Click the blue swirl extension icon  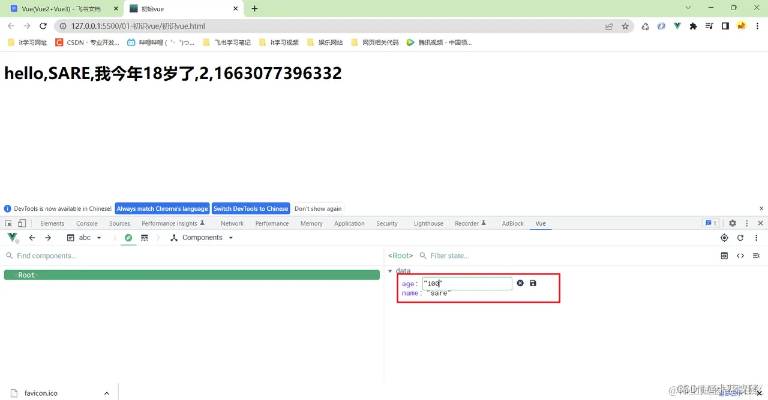[x=661, y=26]
